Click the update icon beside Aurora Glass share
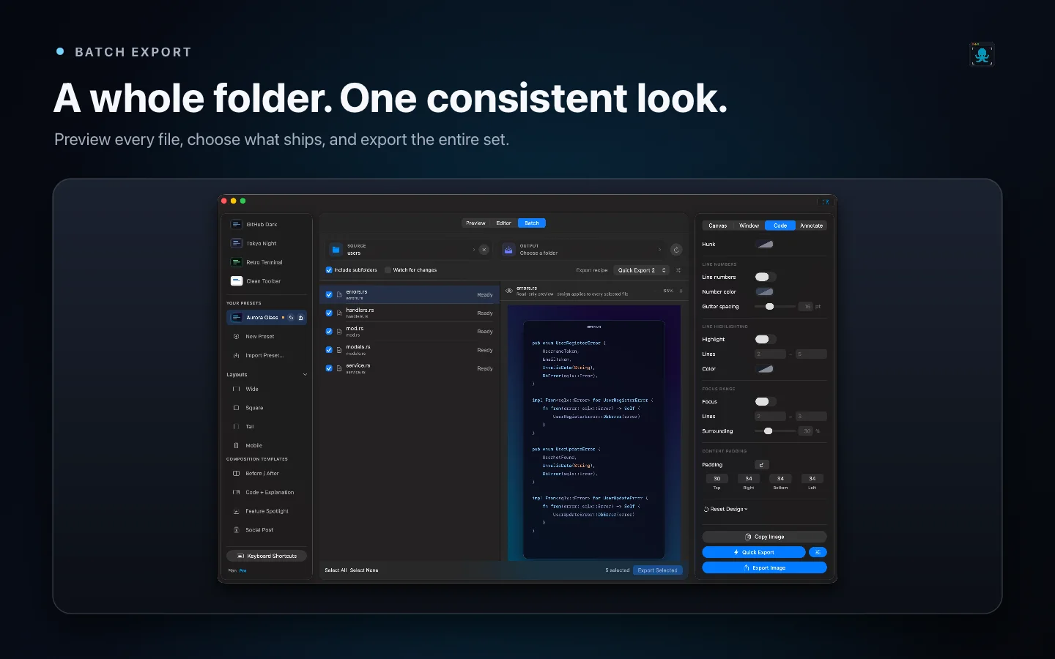This screenshot has width=1055, height=659. (x=291, y=318)
